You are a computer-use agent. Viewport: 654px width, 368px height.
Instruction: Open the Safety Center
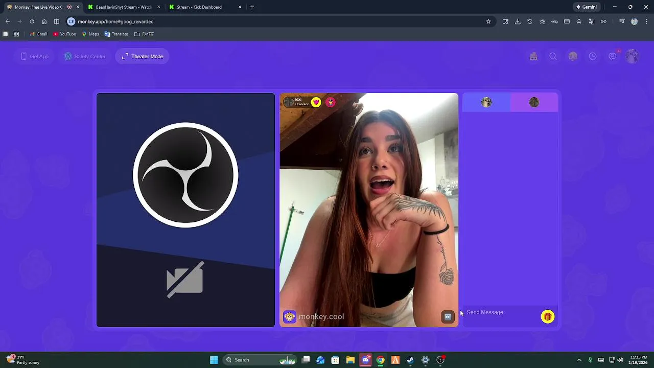point(85,56)
